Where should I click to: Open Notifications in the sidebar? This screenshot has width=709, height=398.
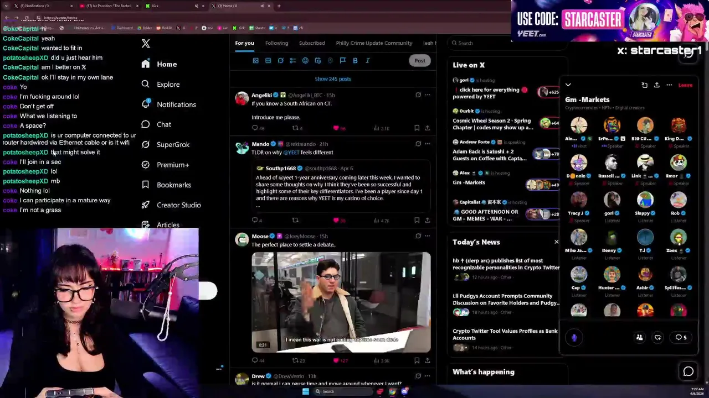(168, 104)
